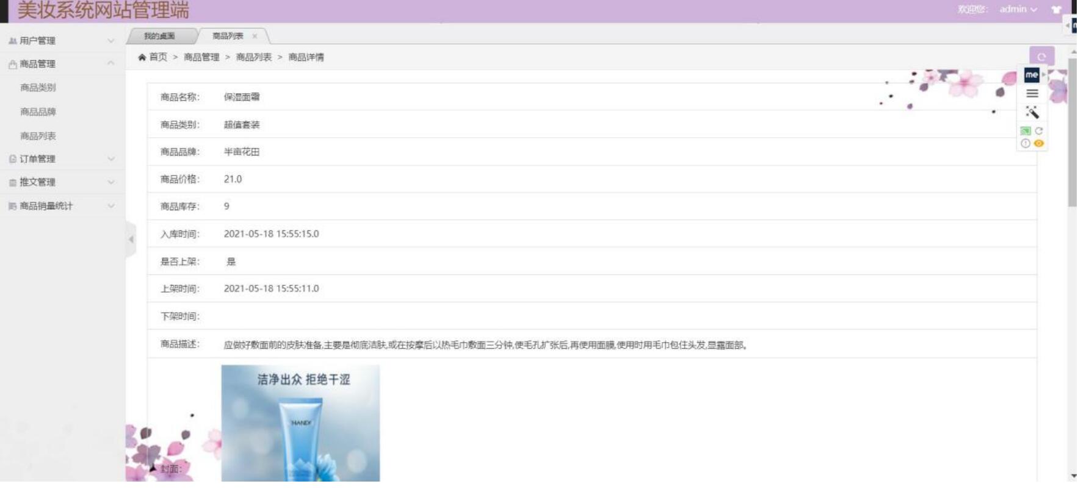Click the green cast screen icon

pos(1026,131)
